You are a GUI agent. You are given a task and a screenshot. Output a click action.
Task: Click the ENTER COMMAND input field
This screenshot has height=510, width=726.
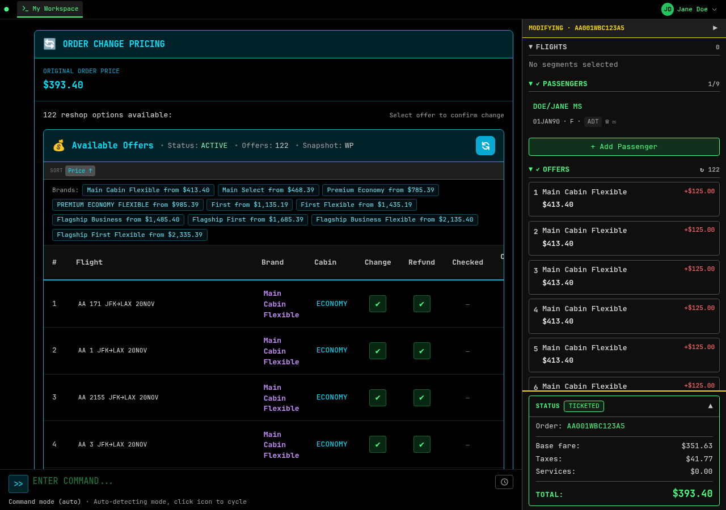(261, 482)
